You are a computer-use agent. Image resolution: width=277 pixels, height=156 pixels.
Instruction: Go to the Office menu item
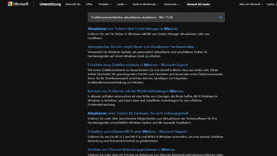89,4
